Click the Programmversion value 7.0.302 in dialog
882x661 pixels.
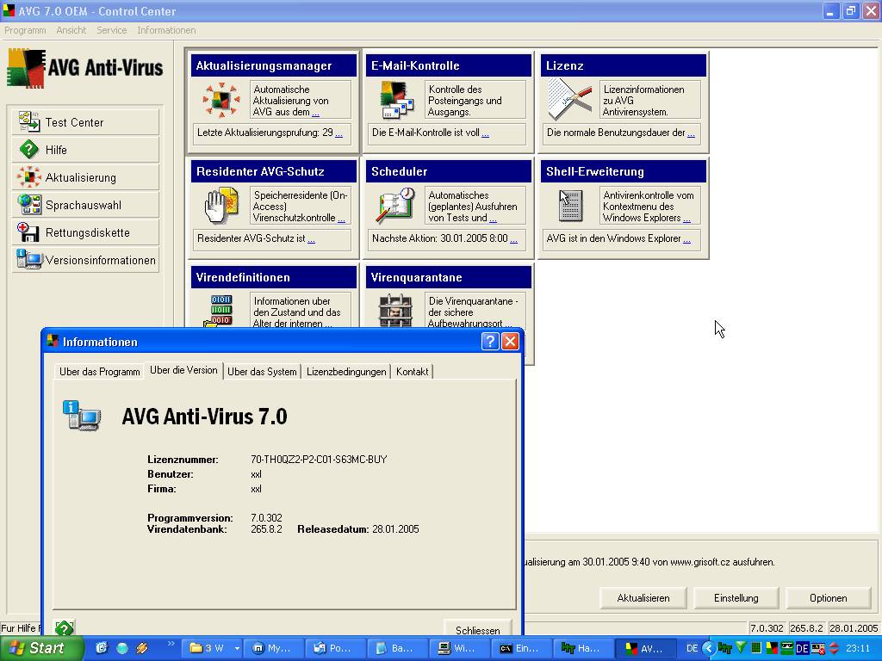pyautogui.click(x=267, y=517)
